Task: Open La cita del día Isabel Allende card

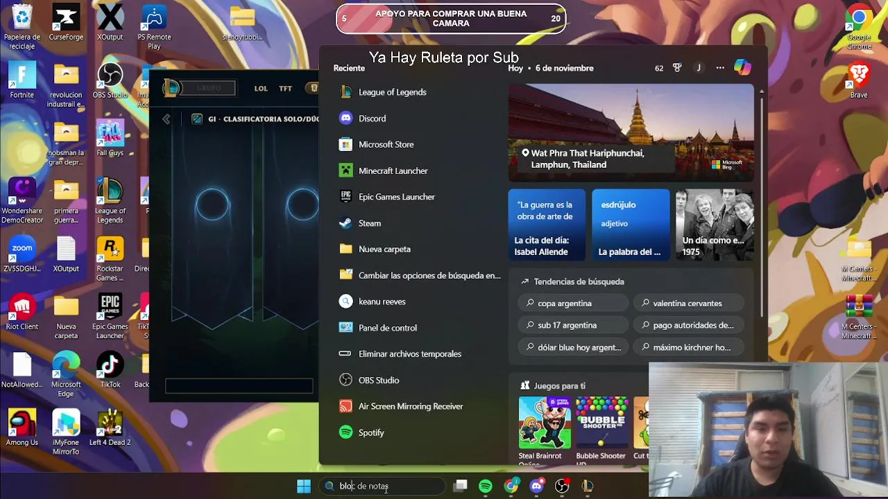Action: (547, 225)
